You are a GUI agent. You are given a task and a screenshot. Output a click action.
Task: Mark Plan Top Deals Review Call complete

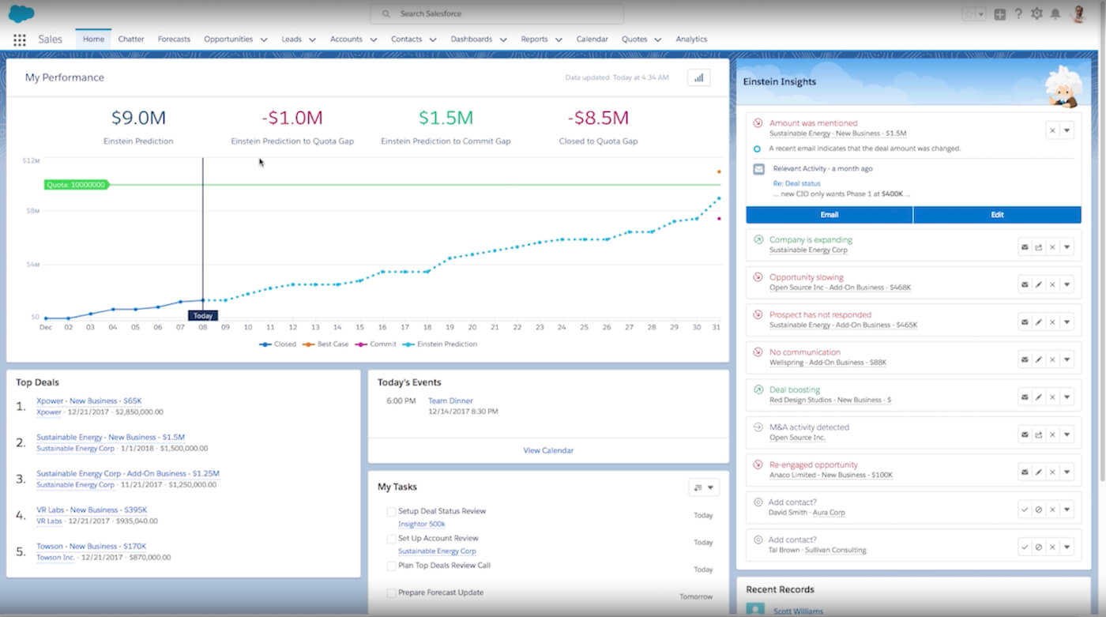pos(391,566)
